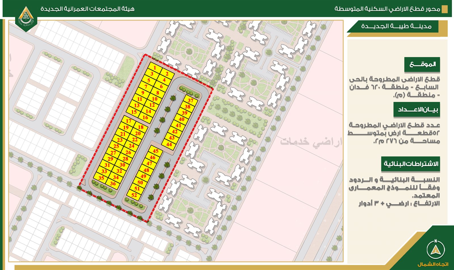Screen dimensions: 454x270
Task: Choose land plot number 37
Action: click(190, 101)
